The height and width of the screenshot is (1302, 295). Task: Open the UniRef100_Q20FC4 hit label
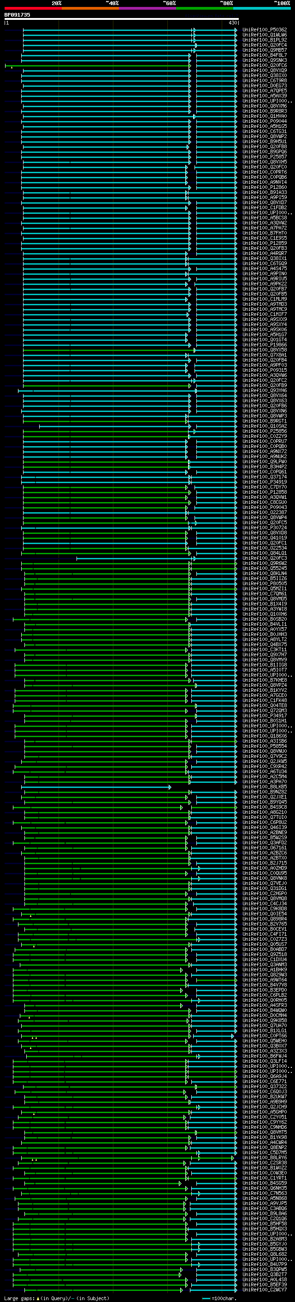pos(264,45)
